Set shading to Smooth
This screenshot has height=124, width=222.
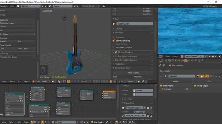pos(8,41)
